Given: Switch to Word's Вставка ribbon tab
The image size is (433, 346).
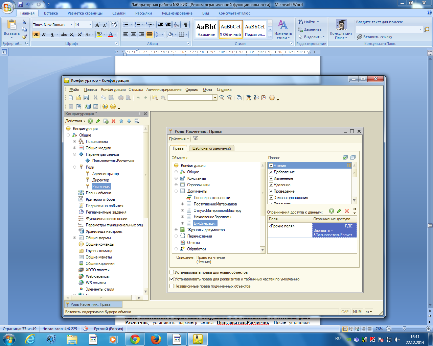Looking at the screenshot, I should [51, 13].
